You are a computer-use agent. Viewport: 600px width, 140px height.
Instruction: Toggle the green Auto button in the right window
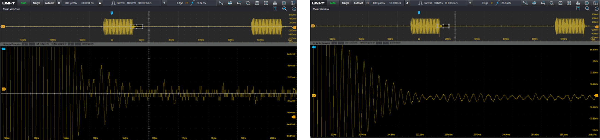point(333,3)
